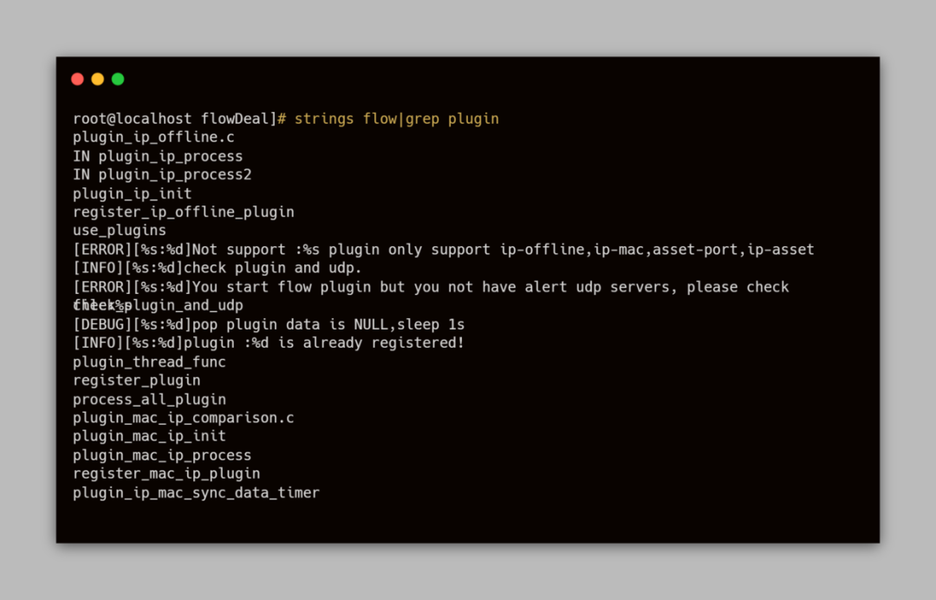The width and height of the screenshot is (936, 600).
Task: Click the 'Not support :%s plugin' error line
Action: (x=443, y=250)
